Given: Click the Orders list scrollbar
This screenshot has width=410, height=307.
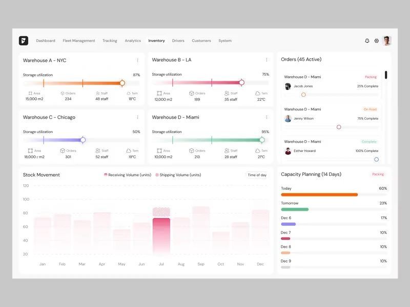Looking at the screenshot, I should click(x=386, y=75).
